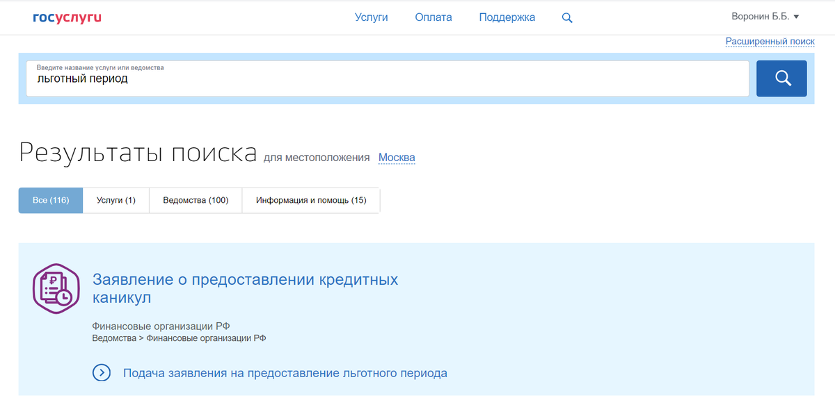The height and width of the screenshot is (407, 835).
Task: Click the blue search submit button
Action: click(781, 78)
